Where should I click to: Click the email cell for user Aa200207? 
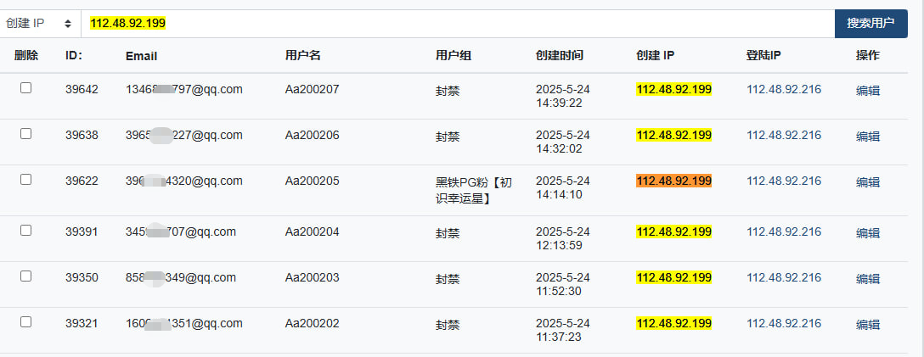[x=183, y=89]
